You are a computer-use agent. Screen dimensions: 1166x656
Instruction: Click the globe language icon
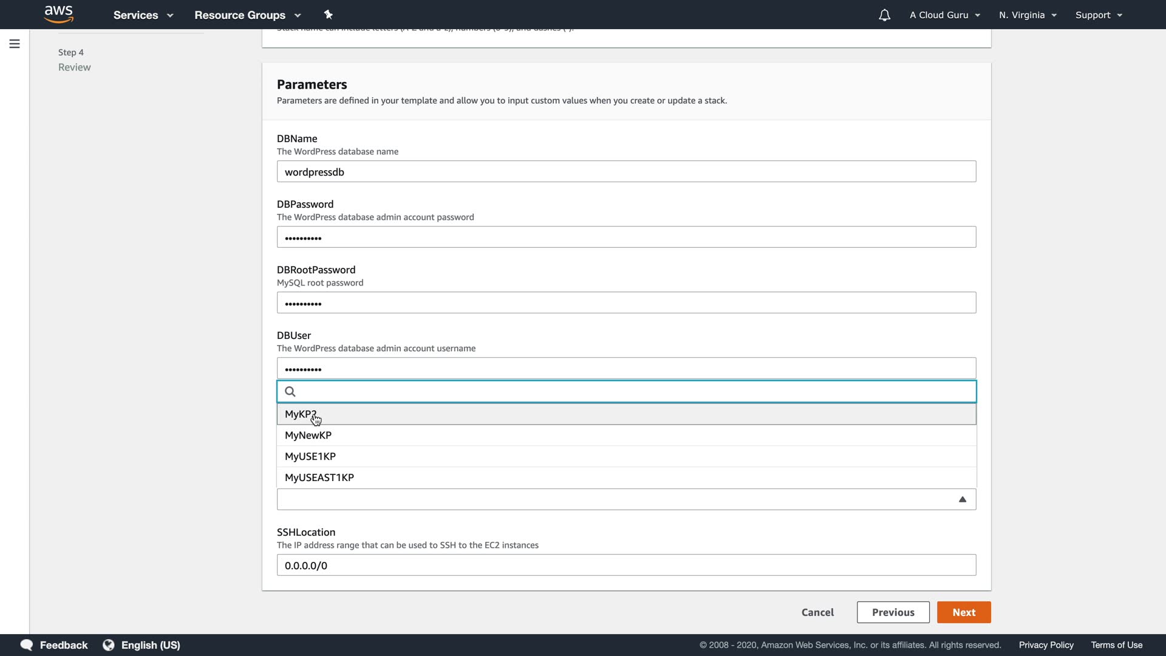[x=109, y=645]
